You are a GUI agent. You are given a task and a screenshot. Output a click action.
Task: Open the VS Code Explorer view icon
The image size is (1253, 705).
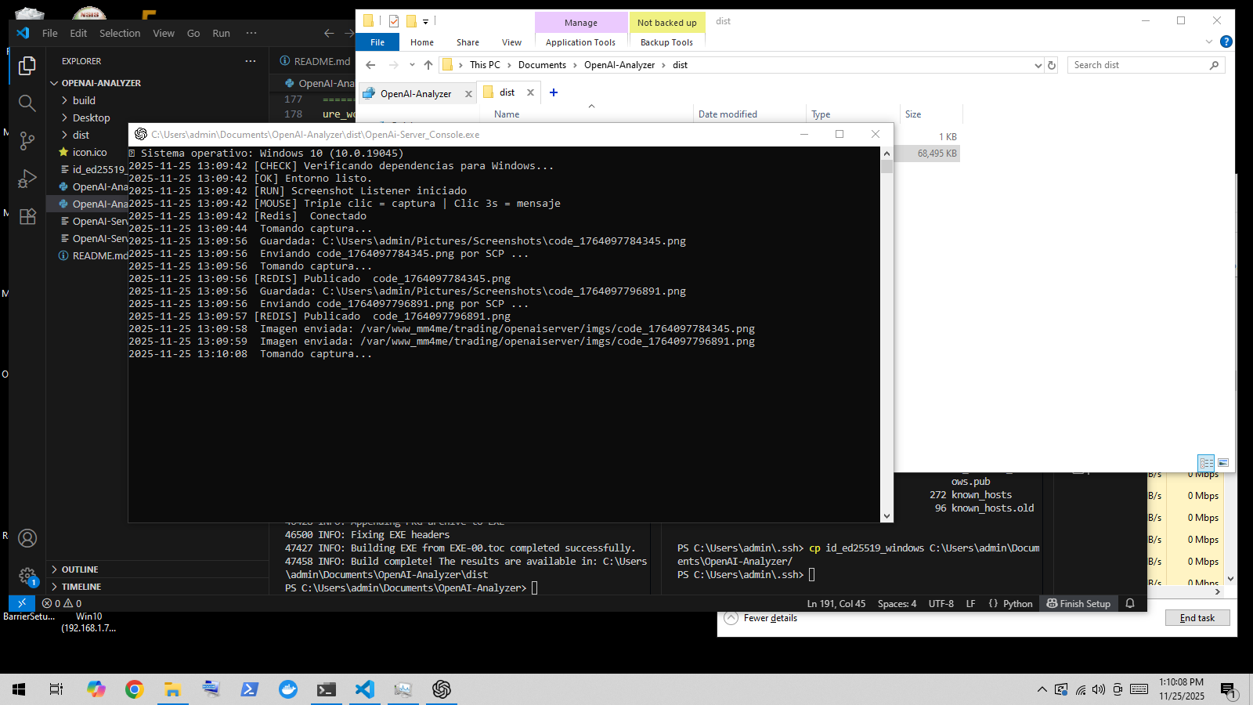27,66
